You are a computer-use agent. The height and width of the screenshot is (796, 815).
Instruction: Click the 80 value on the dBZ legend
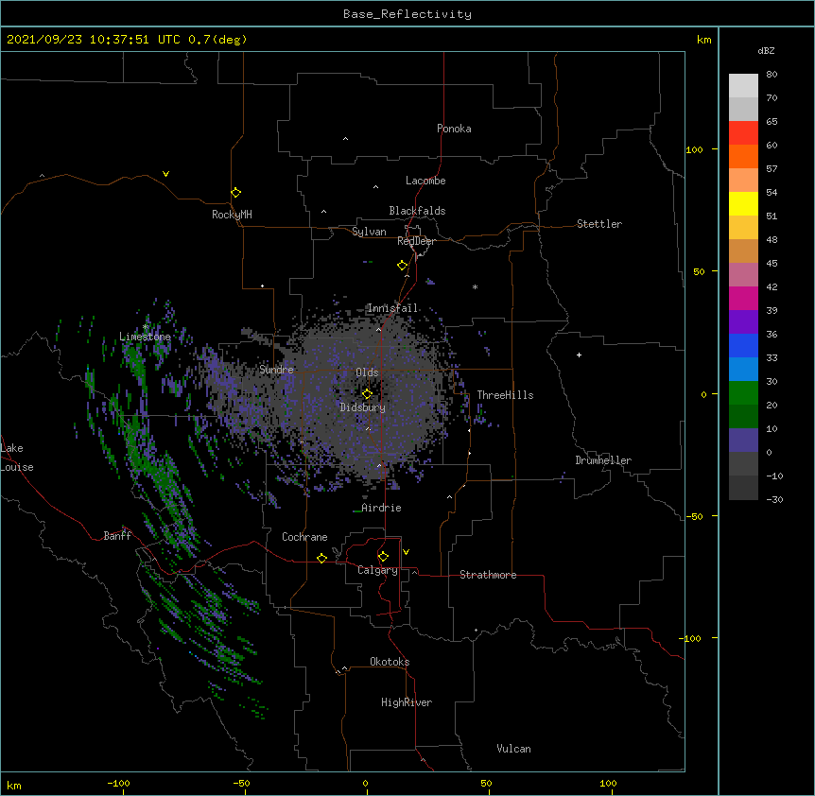coord(772,75)
